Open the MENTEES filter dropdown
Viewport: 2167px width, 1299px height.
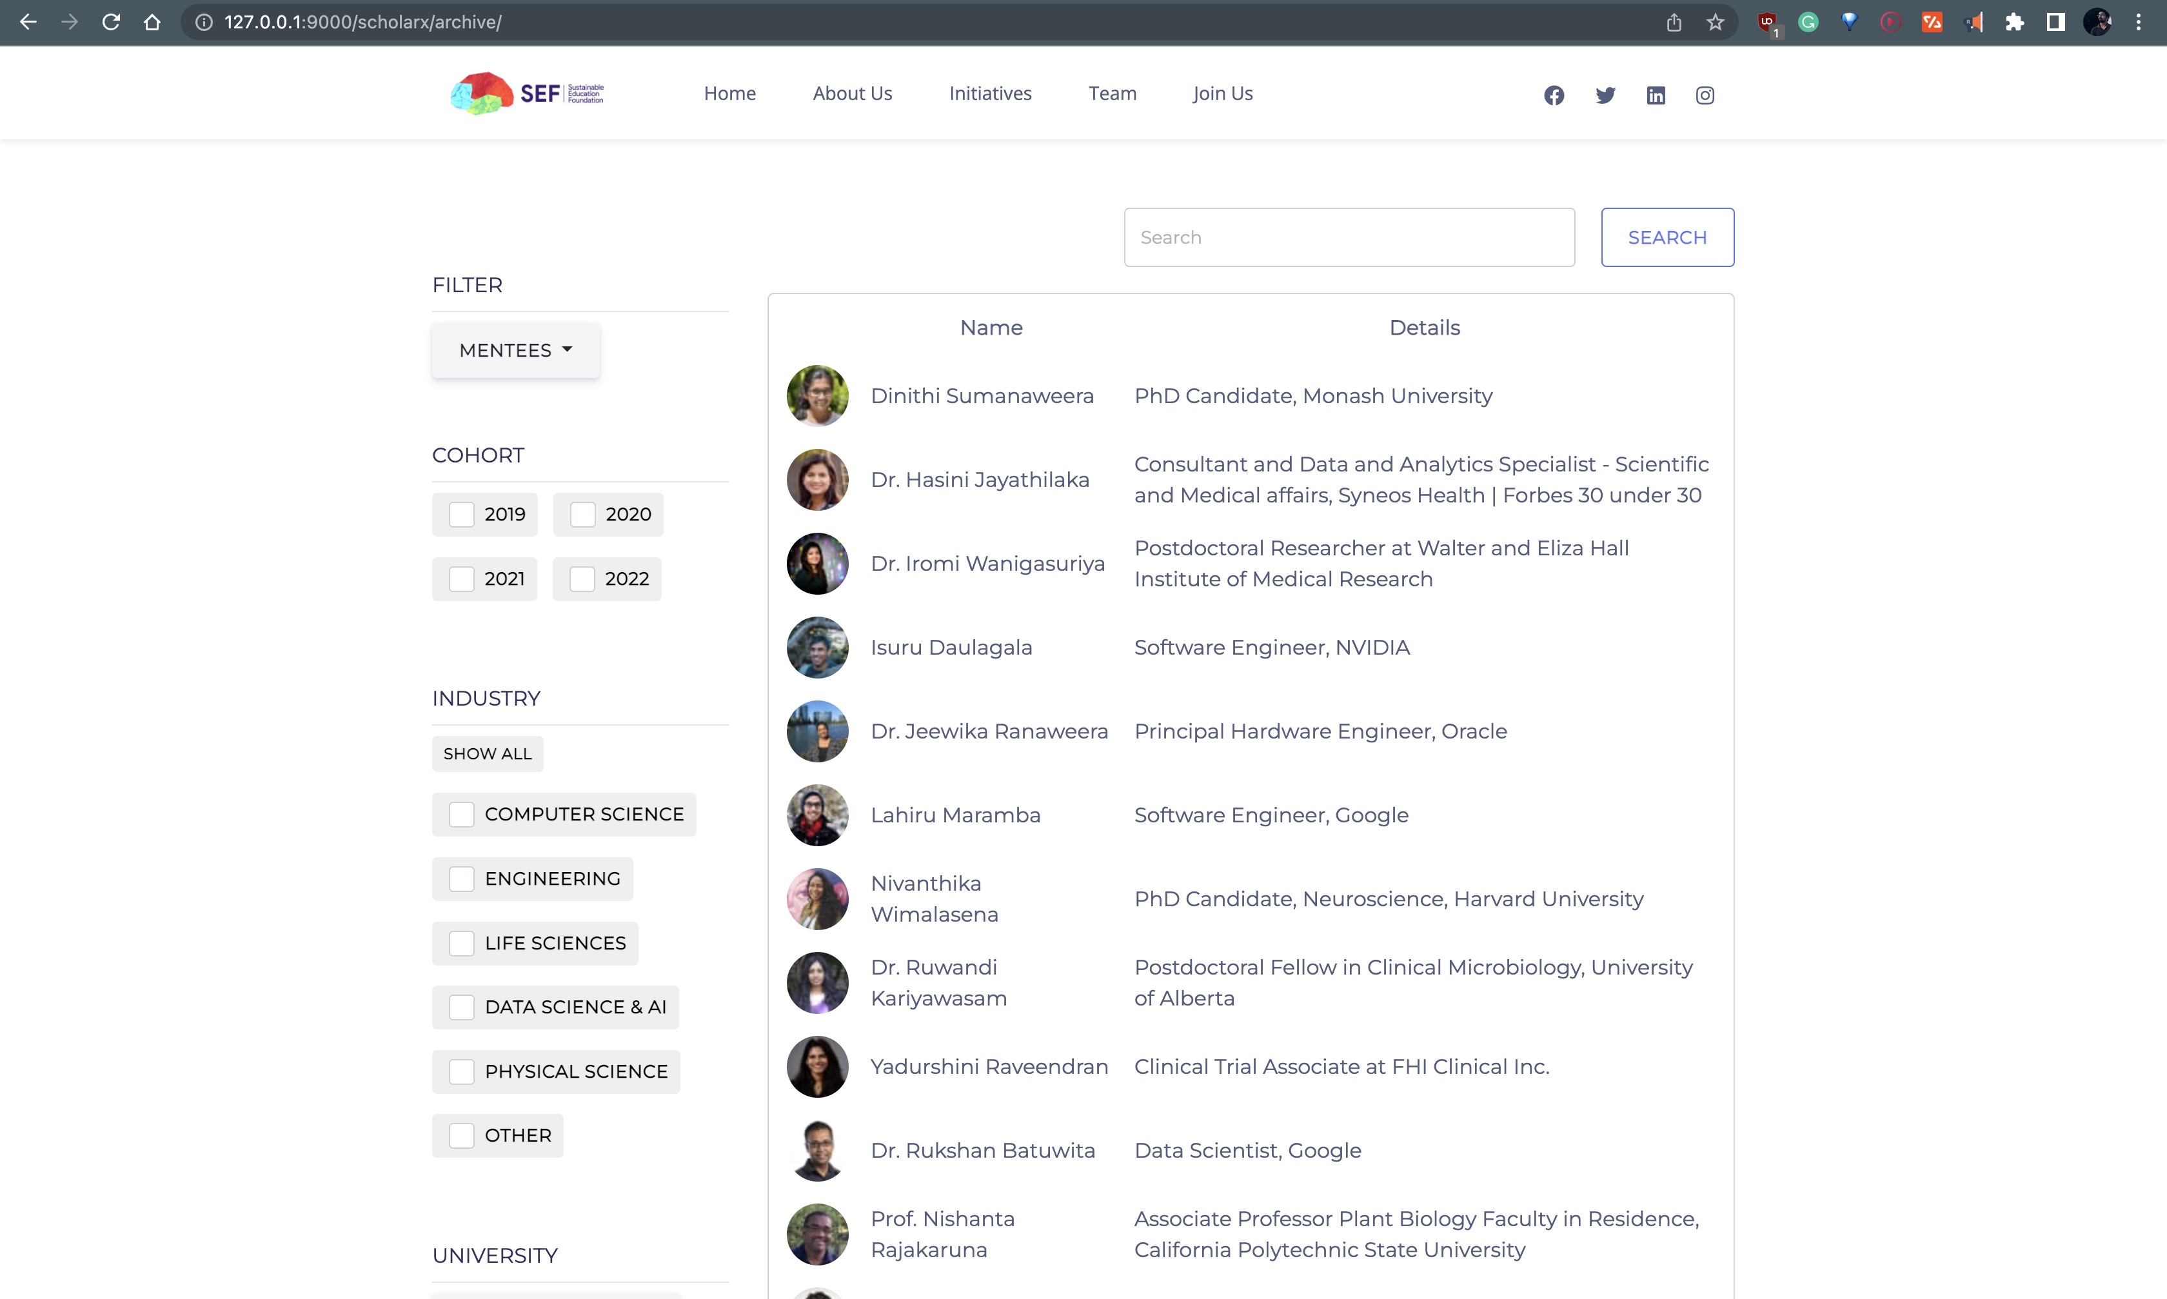click(515, 350)
